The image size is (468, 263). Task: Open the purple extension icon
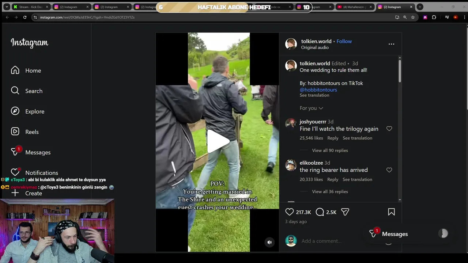(425, 17)
